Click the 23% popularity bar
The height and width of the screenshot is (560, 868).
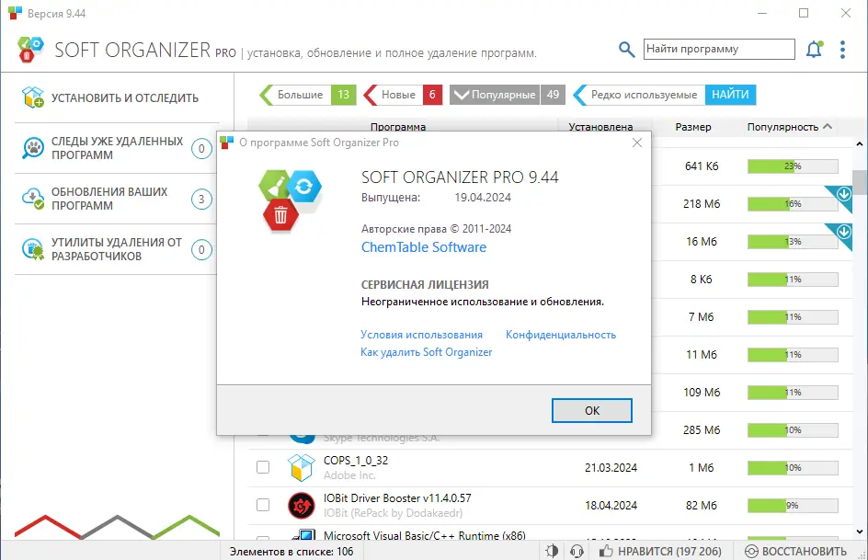point(793,166)
